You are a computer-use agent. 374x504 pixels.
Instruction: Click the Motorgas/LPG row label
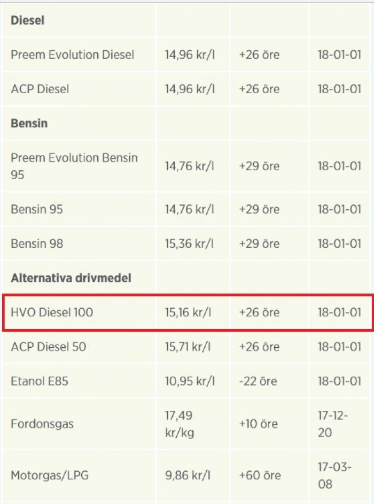point(50,476)
